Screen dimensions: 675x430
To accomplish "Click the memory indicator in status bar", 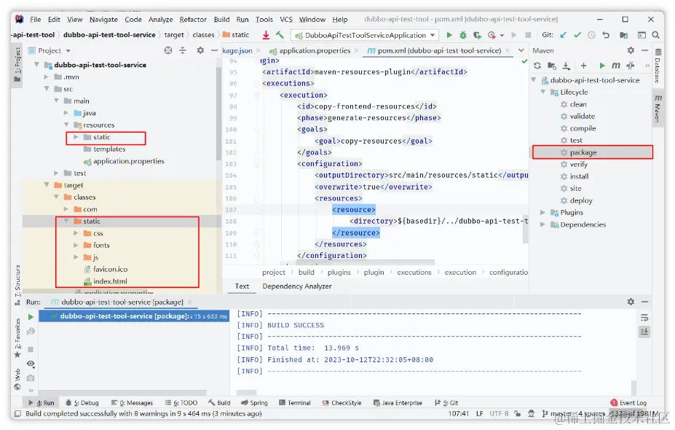I will (634, 414).
